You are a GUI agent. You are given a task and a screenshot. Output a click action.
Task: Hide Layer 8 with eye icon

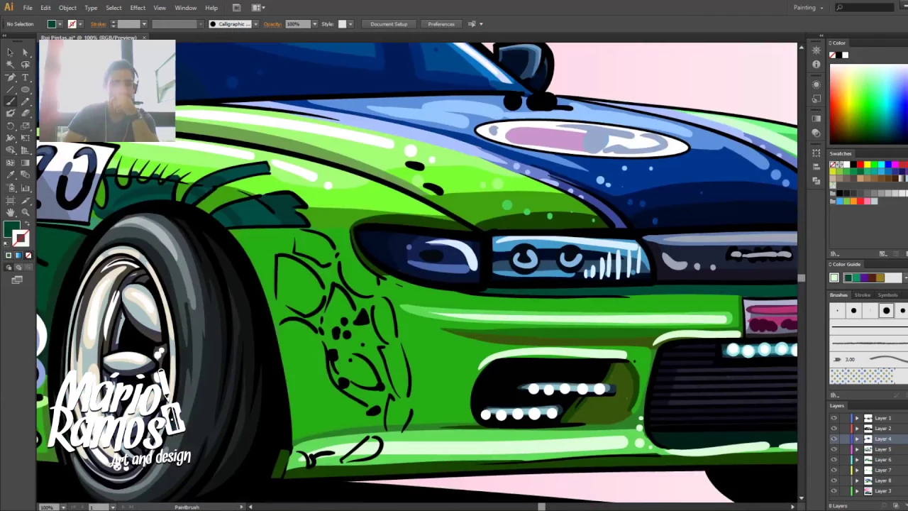pos(834,480)
